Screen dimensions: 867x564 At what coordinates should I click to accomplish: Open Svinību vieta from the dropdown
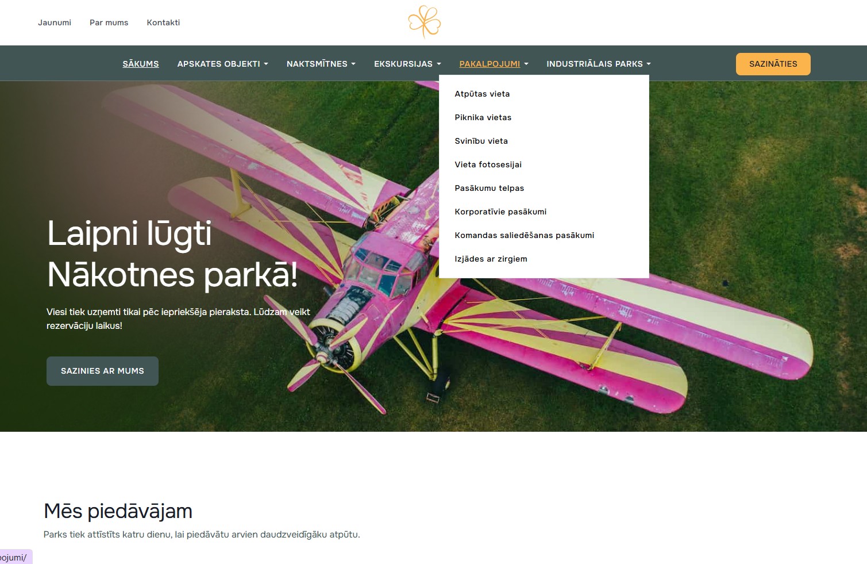click(x=481, y=141)
